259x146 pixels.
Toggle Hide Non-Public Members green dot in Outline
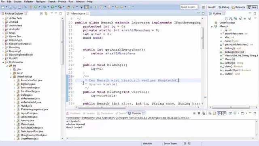[245, 19]
